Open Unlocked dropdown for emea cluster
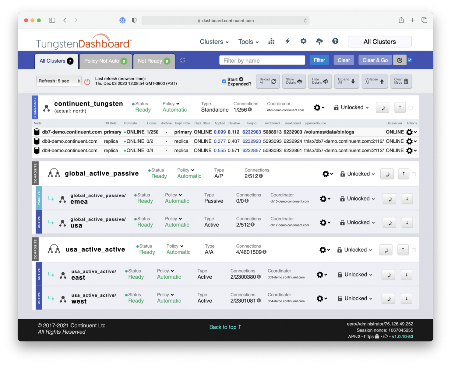 coord(358,199)
